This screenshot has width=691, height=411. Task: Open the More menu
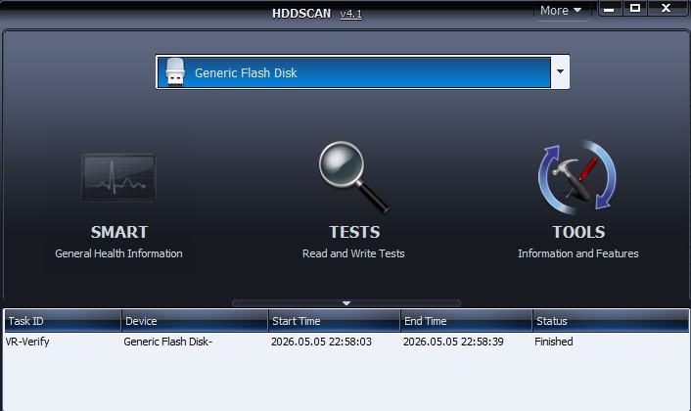click(x=561, y=10)
